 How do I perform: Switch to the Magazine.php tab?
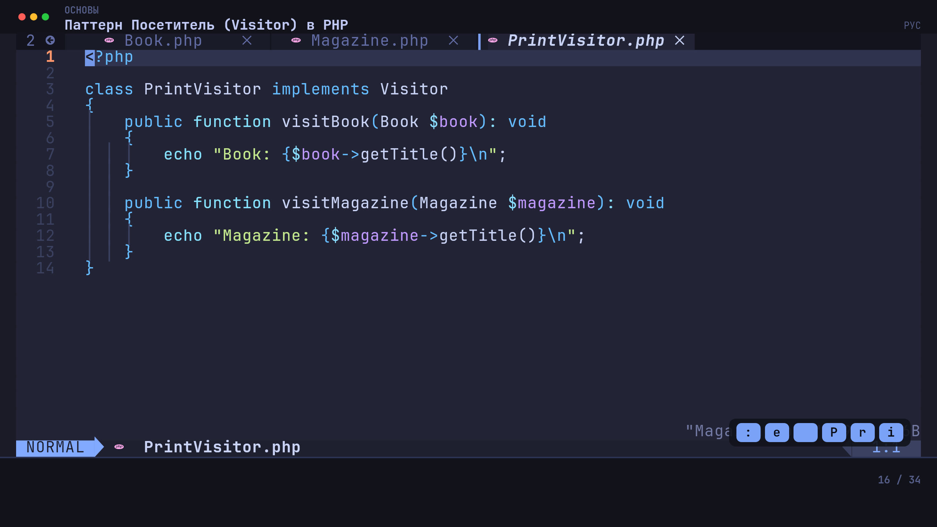(x=370, y=41)
